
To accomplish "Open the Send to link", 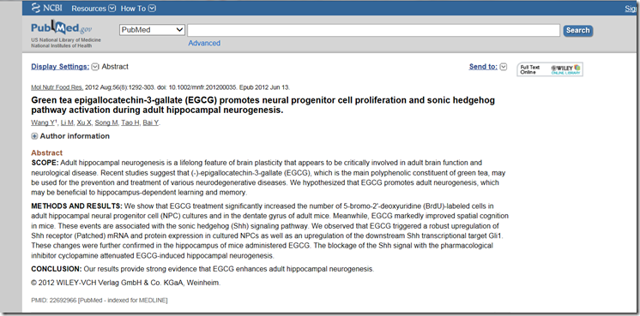I will 483,67.
